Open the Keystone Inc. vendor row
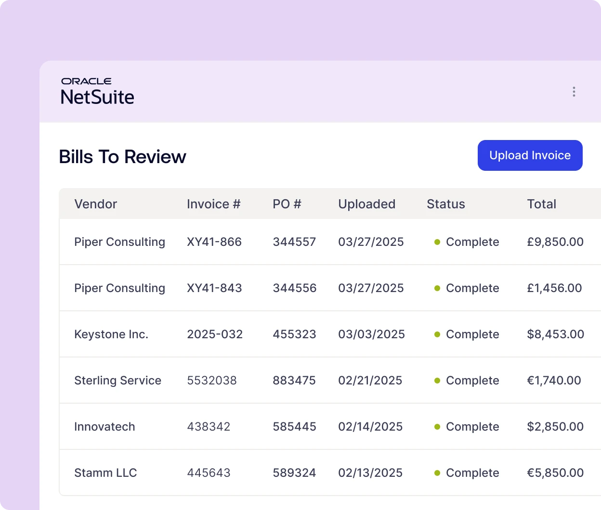The height and width of the screenshot is (510, 601). point(111,334)
